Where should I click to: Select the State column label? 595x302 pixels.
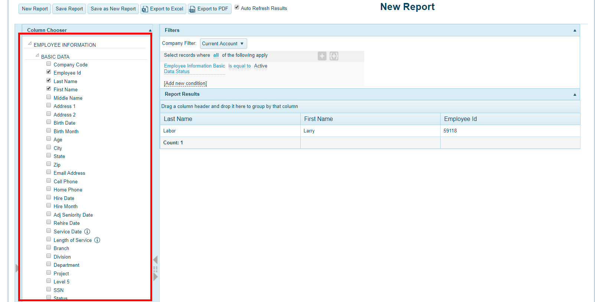pos(59,157)
